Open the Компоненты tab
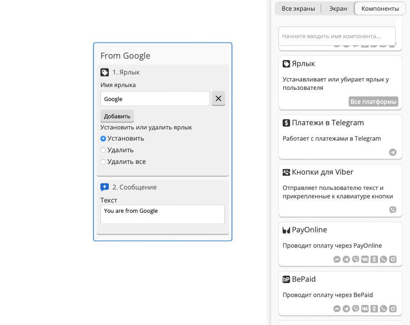The image size is (410, 325). (380, 9)
